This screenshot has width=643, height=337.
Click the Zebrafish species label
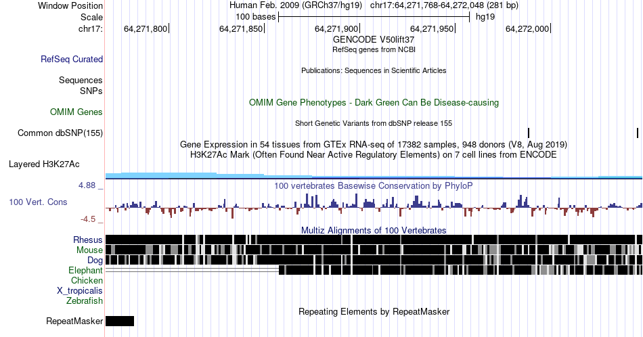click(85, 300)
